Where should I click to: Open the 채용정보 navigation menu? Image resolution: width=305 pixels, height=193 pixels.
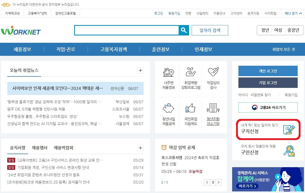click(22, 49)
